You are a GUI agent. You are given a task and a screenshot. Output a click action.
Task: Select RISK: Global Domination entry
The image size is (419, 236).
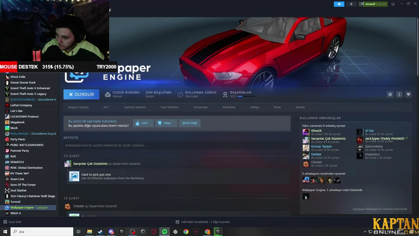click(27, 167)
